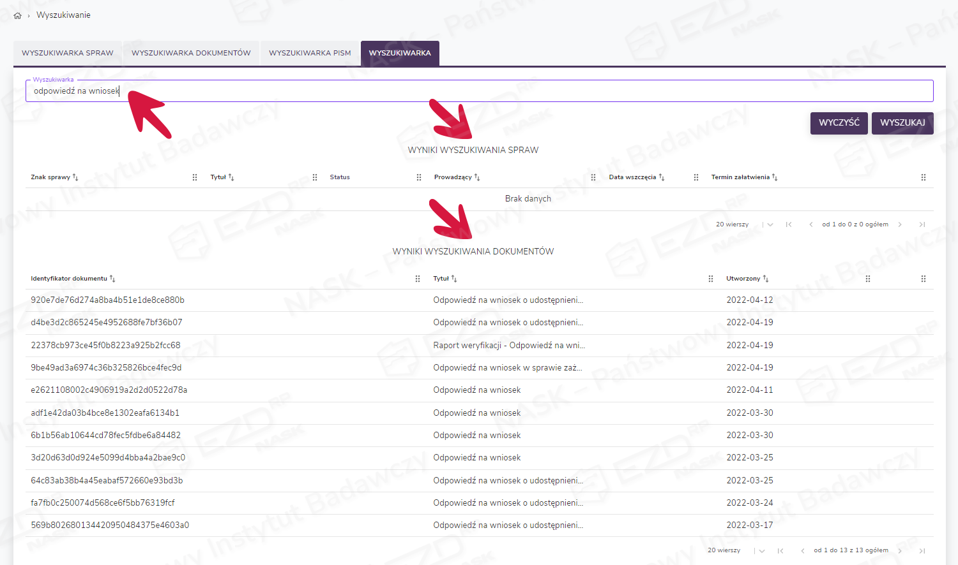Focus the Wyszukiwarka search text field

(x=479, y=91)
